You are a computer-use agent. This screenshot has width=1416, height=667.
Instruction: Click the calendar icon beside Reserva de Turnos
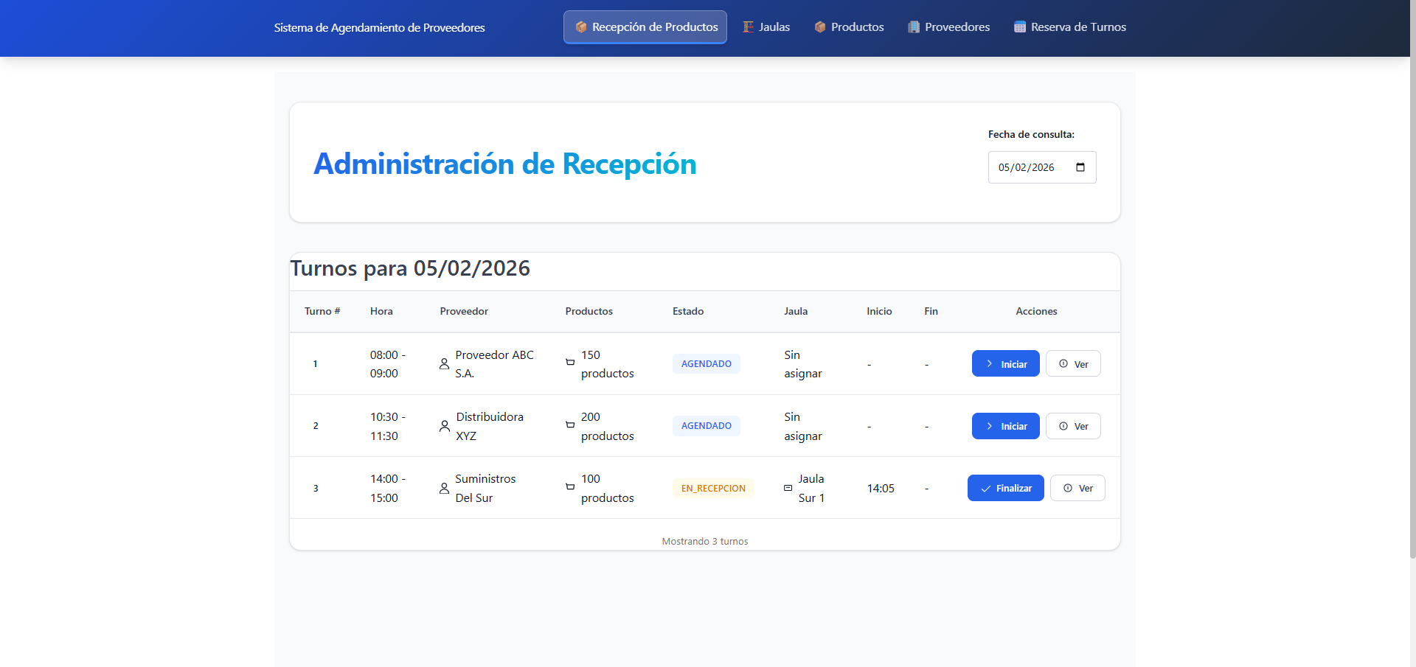point(1020,27)
